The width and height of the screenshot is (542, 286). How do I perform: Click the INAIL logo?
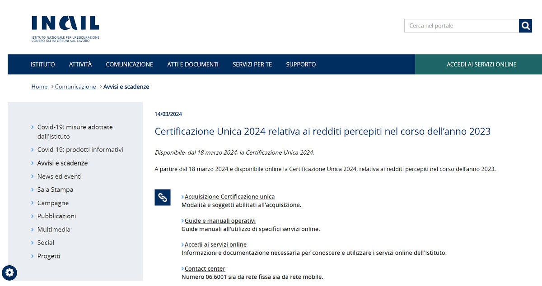click(65, 29)
